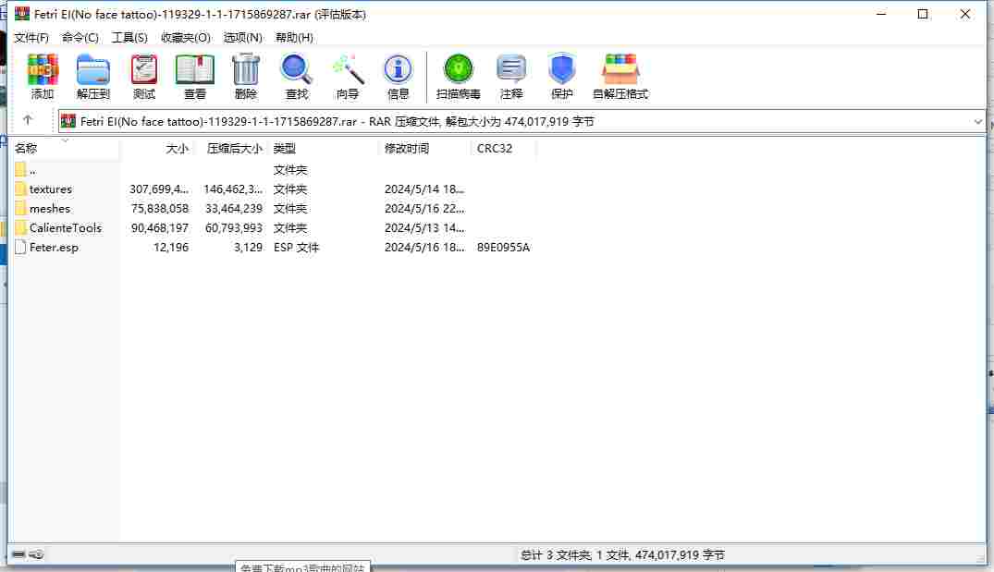
Task: Click packed size 60,793,993
Action: (234, 227)
